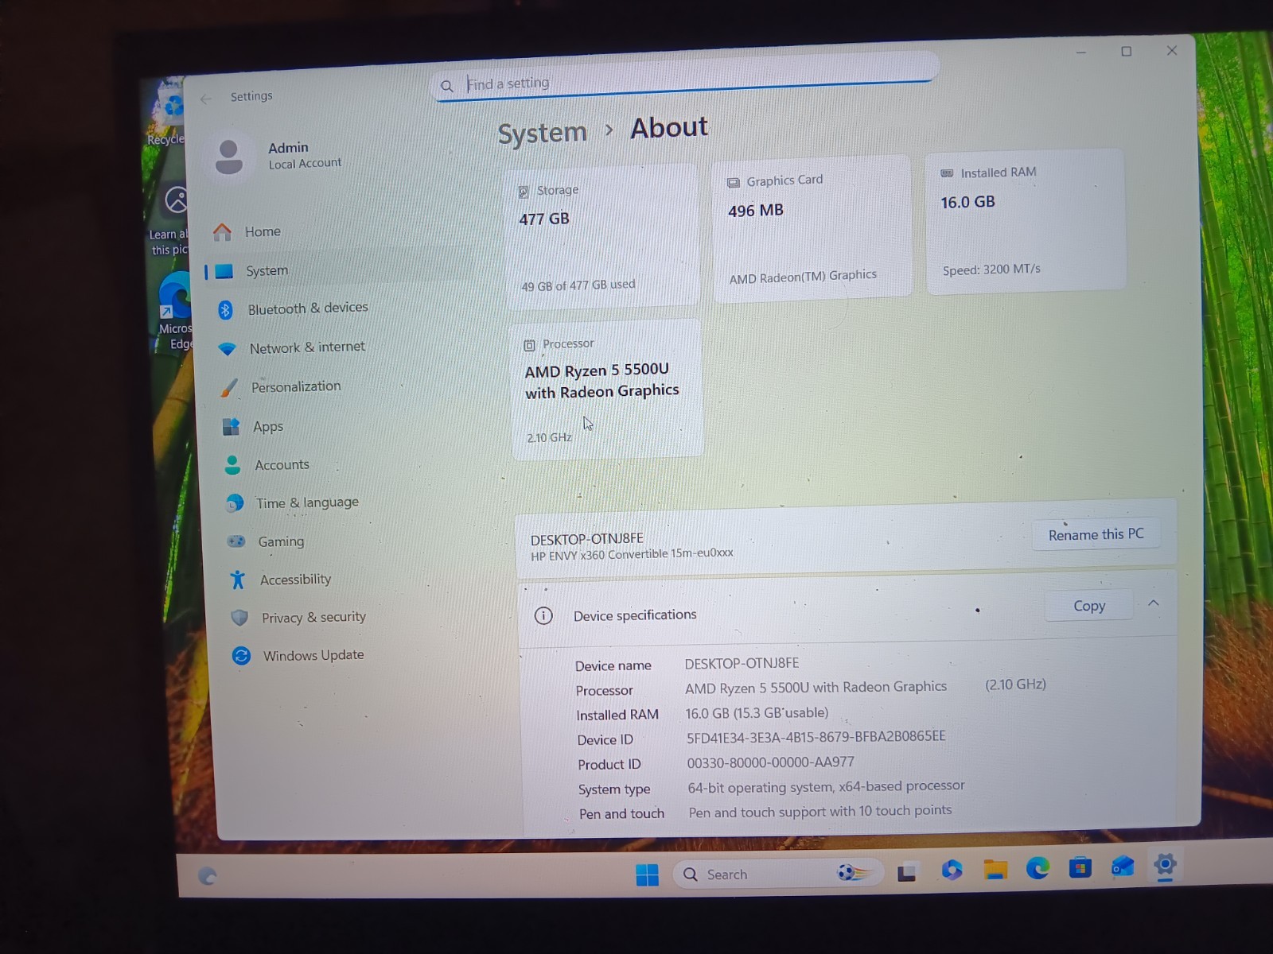Click the Pen and touch support value
This screenshot has width=1273, height=954.
[x=820, y=811]
